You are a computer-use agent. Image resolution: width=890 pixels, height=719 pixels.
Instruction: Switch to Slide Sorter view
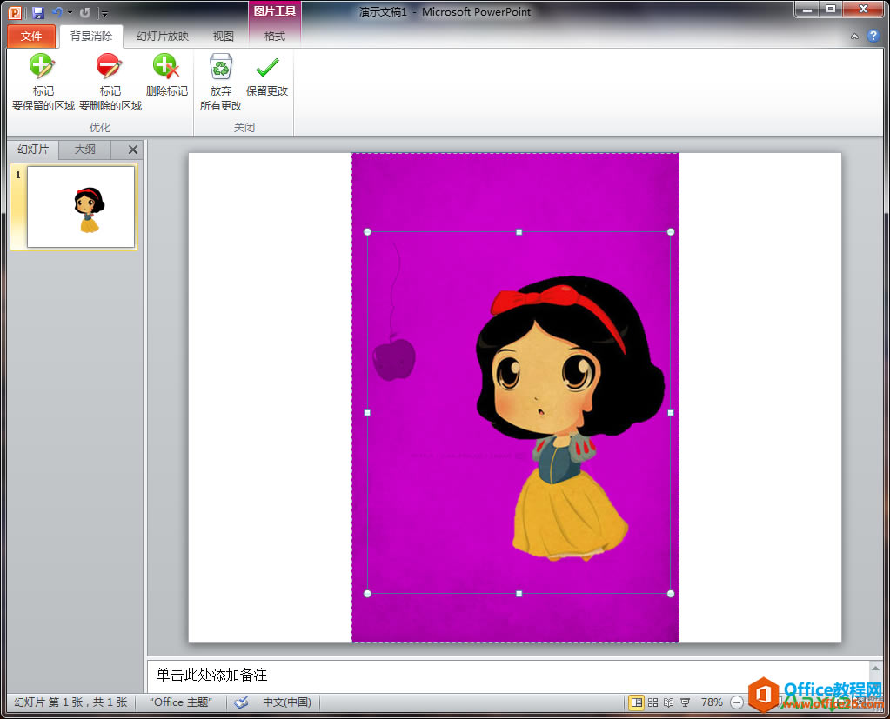[x=652, y=702]
